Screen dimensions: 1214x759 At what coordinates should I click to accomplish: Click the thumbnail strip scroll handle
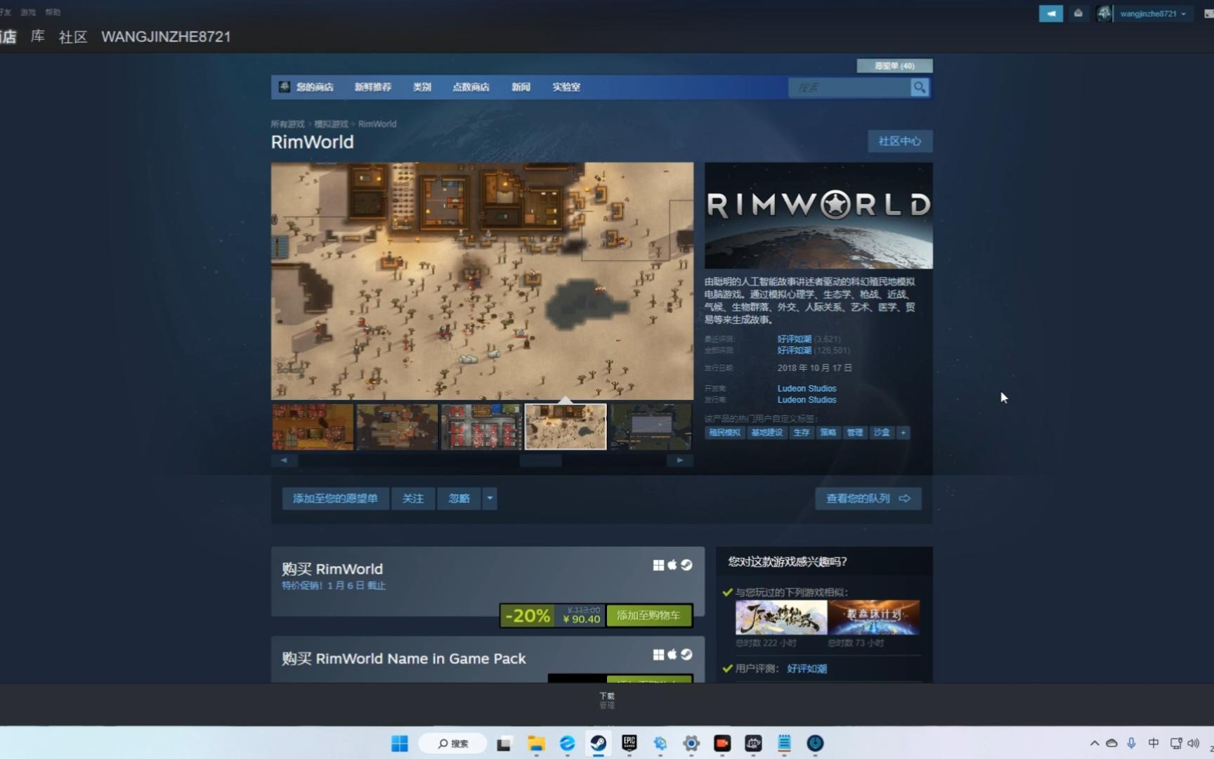(x=540, y=460)
